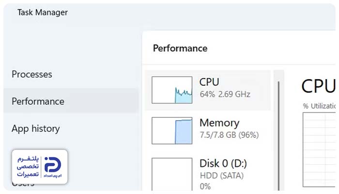Select the Memory resource entry label
This screenshot has height=194, width=339.
coord(219,123)
